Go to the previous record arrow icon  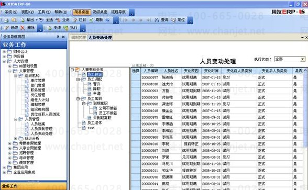(x=133, y=20)
